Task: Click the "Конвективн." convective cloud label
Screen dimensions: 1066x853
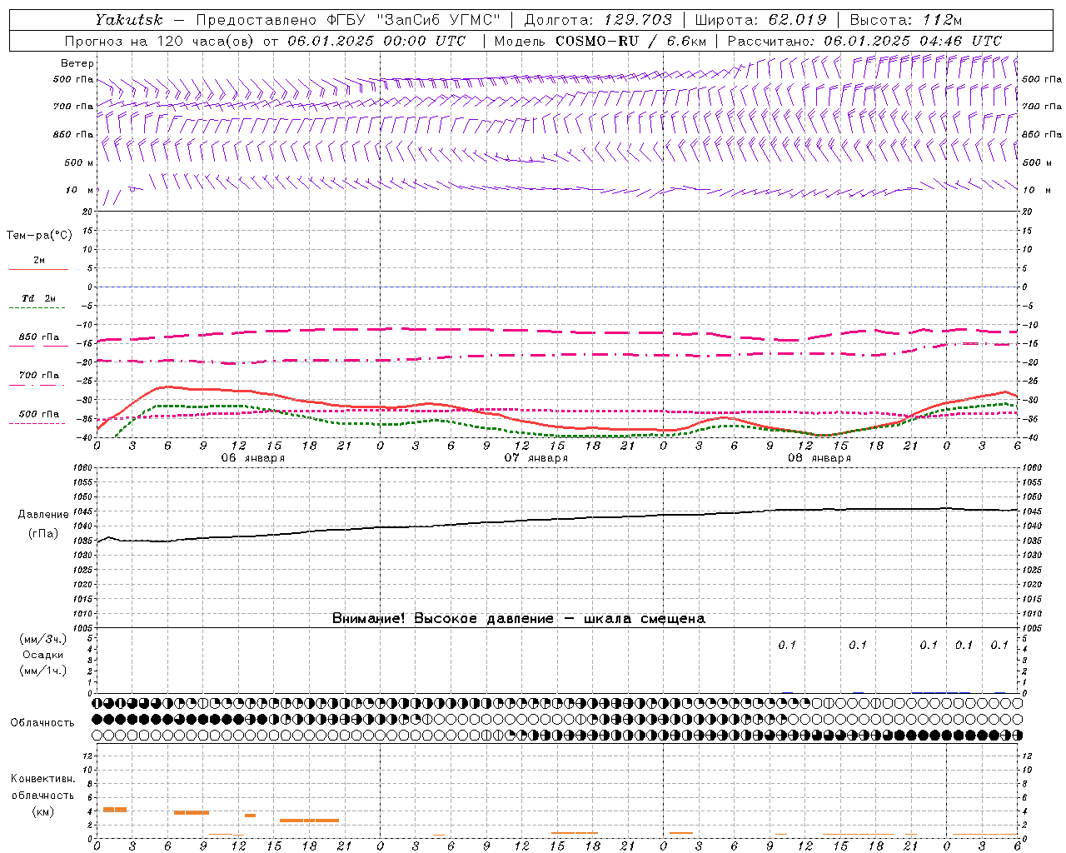Action: pyautogui.click(x=43, y=779)
